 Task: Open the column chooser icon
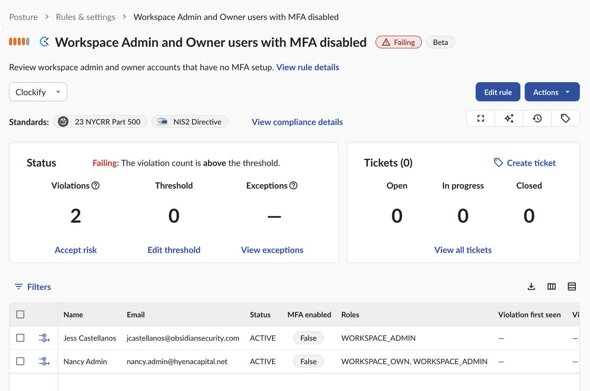551,287
